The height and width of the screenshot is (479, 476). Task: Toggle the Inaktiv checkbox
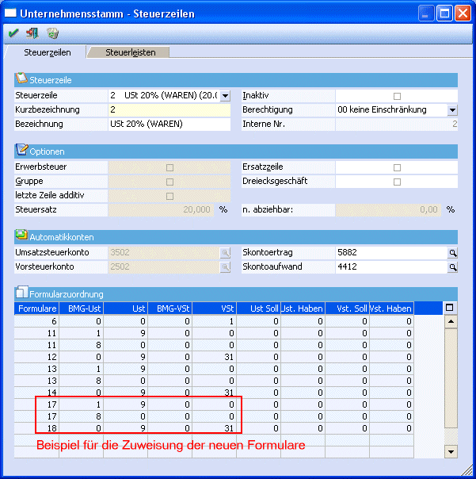(397, 95)
